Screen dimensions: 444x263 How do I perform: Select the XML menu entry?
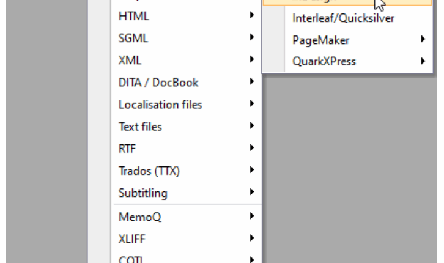[187, 61]
